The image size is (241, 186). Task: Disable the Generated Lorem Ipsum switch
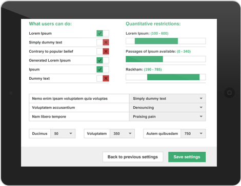tap(103, 60)
